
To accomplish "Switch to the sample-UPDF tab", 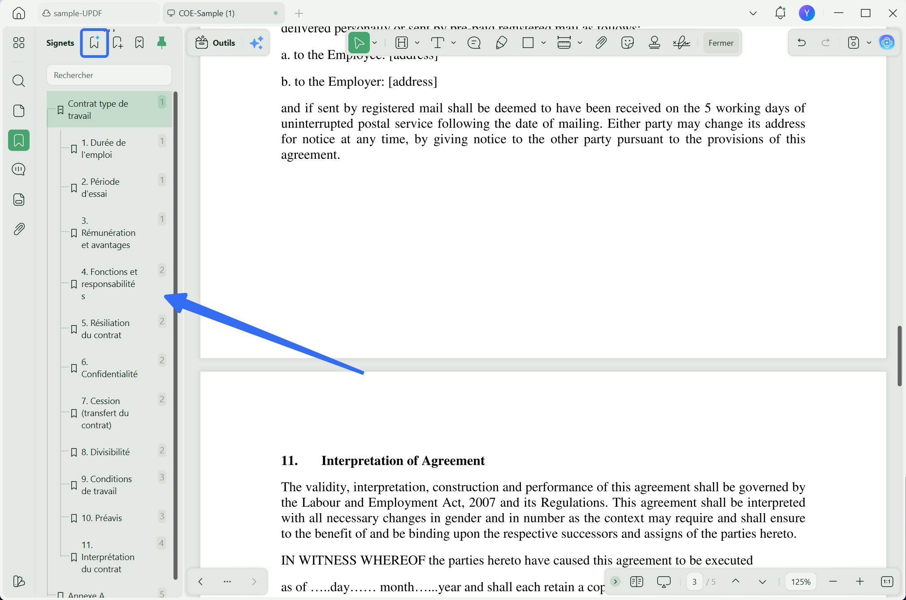I will coord(78,13).
